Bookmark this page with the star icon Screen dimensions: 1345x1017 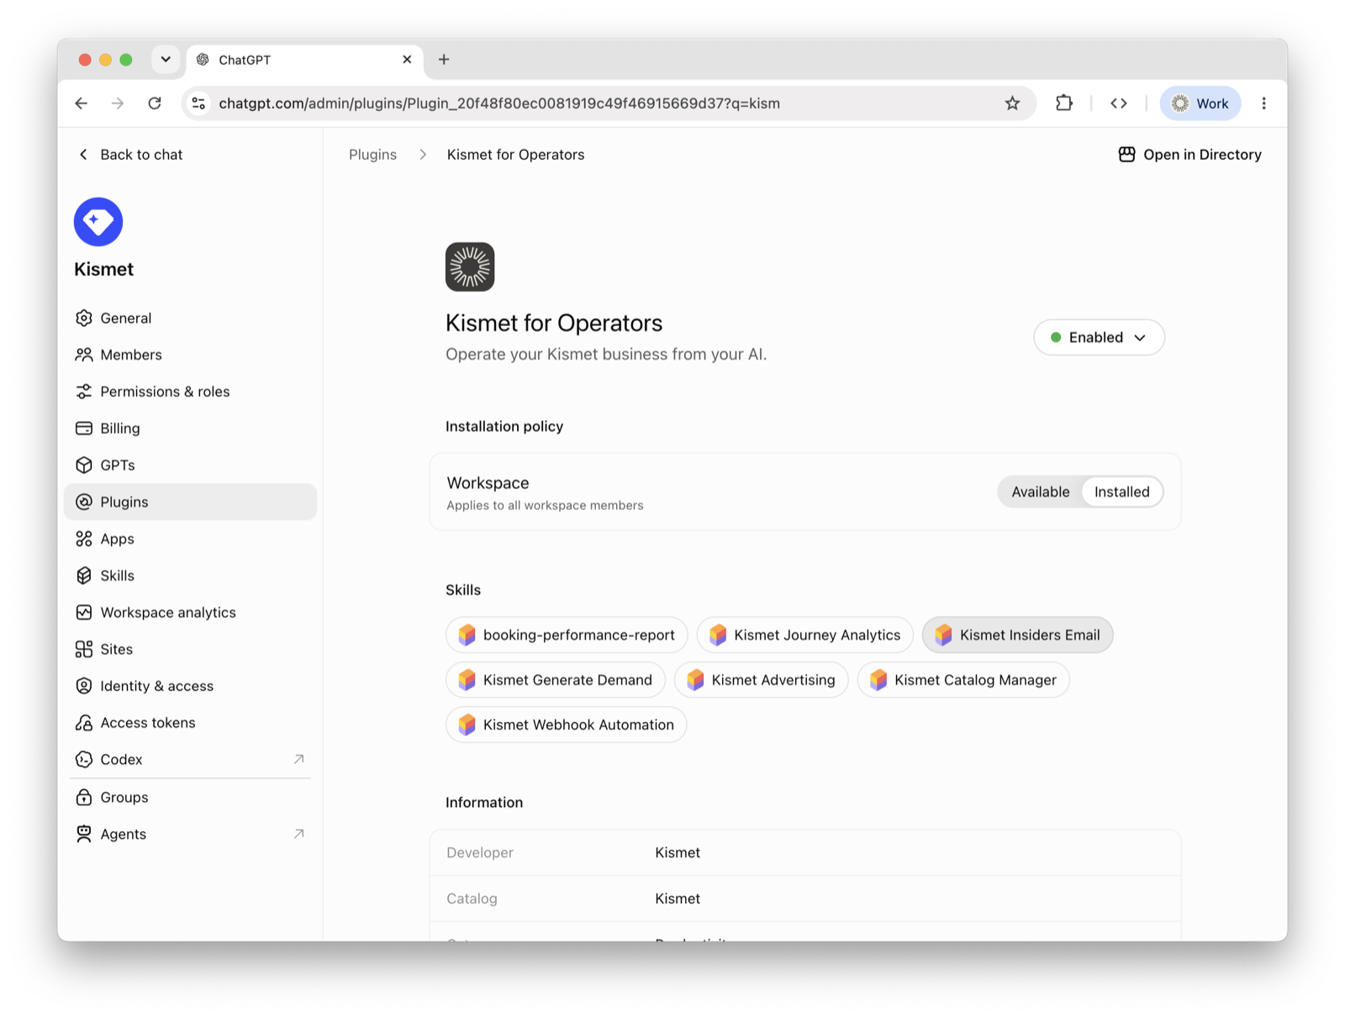(x=1012, y=103)
